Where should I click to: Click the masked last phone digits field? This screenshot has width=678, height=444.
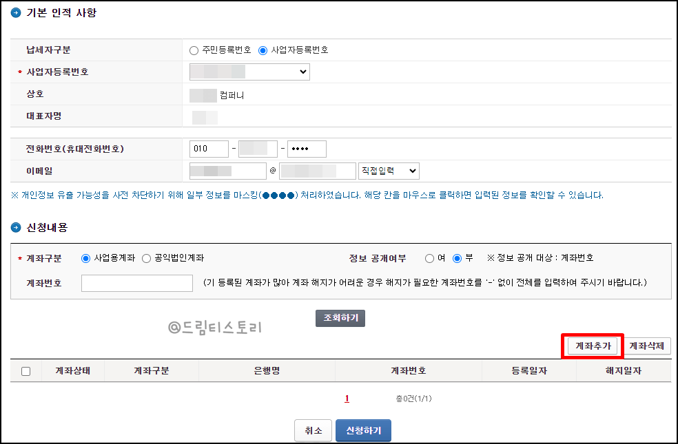pyautogui.click(x=306, y=148)
